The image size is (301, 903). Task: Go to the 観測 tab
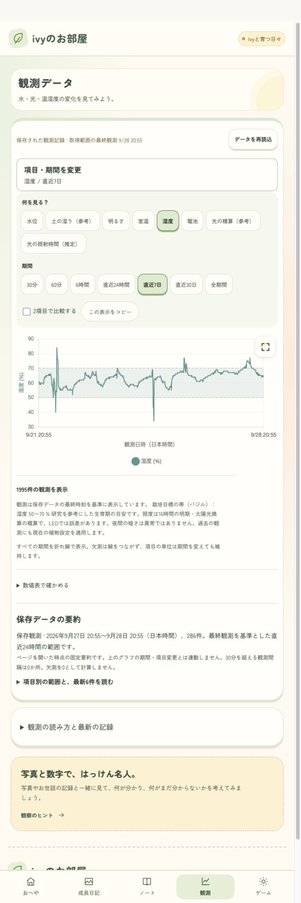[205, 886]
